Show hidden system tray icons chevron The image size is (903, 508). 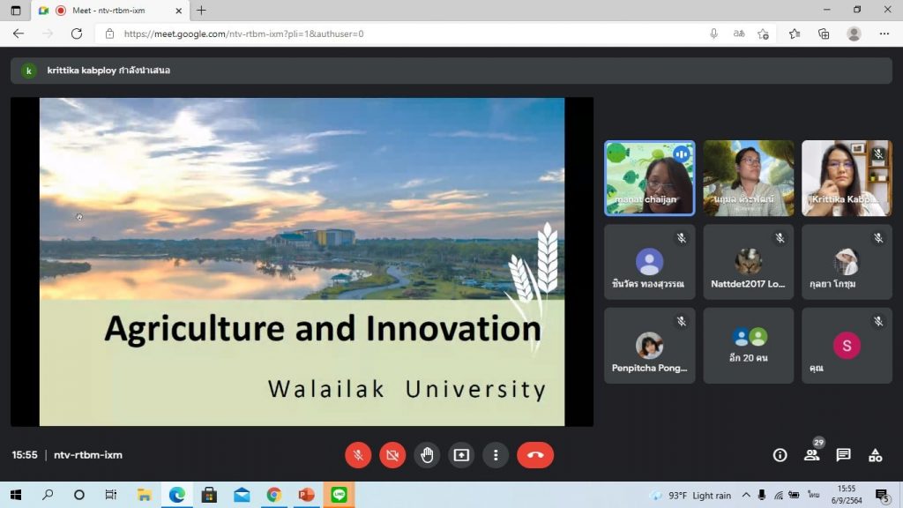click(x=746, y=495)
